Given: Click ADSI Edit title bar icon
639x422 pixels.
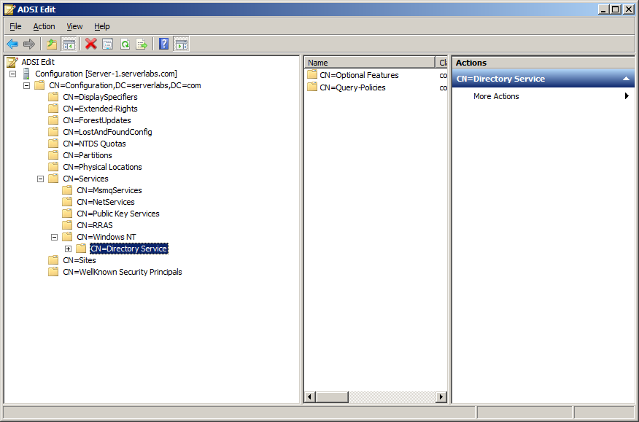Looking at the screenshot, I should [x=9, y=9].
